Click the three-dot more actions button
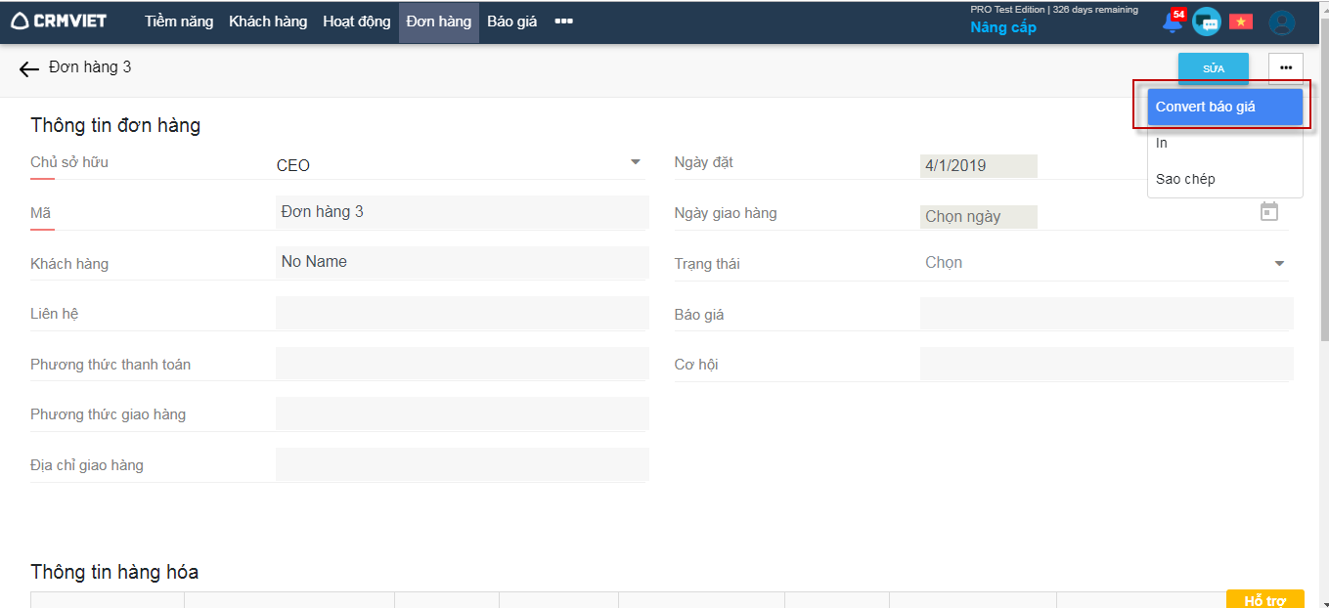The height and width of the screenshot is (608, 1329). click(1285, 67)
